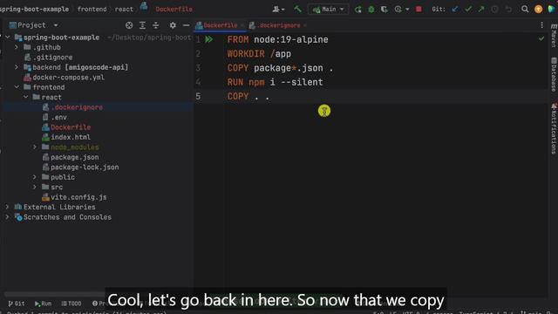Expand the backend module folder

pyautogui.click(x=17, y=67)
